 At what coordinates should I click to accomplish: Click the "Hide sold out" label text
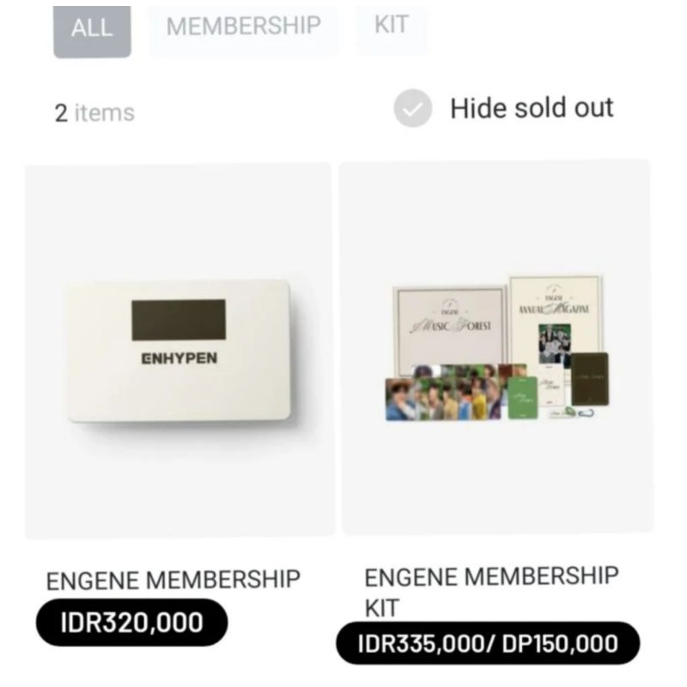(532, 108)
